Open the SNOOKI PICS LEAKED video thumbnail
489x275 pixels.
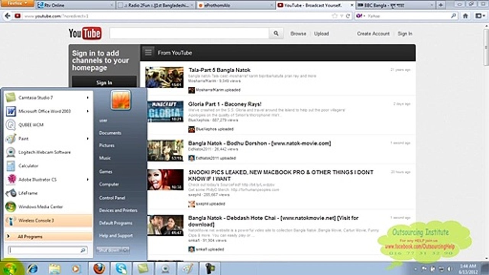click(165, 180)
